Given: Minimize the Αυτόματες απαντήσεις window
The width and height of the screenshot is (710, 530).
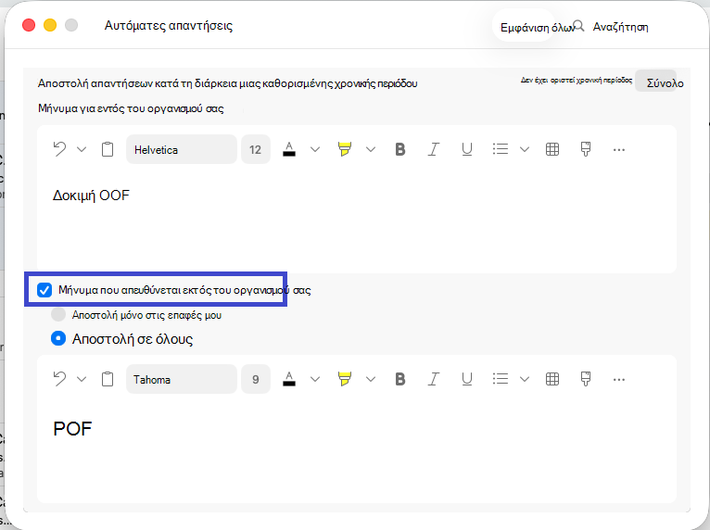Looking at the screenshot, I should 50,25.
